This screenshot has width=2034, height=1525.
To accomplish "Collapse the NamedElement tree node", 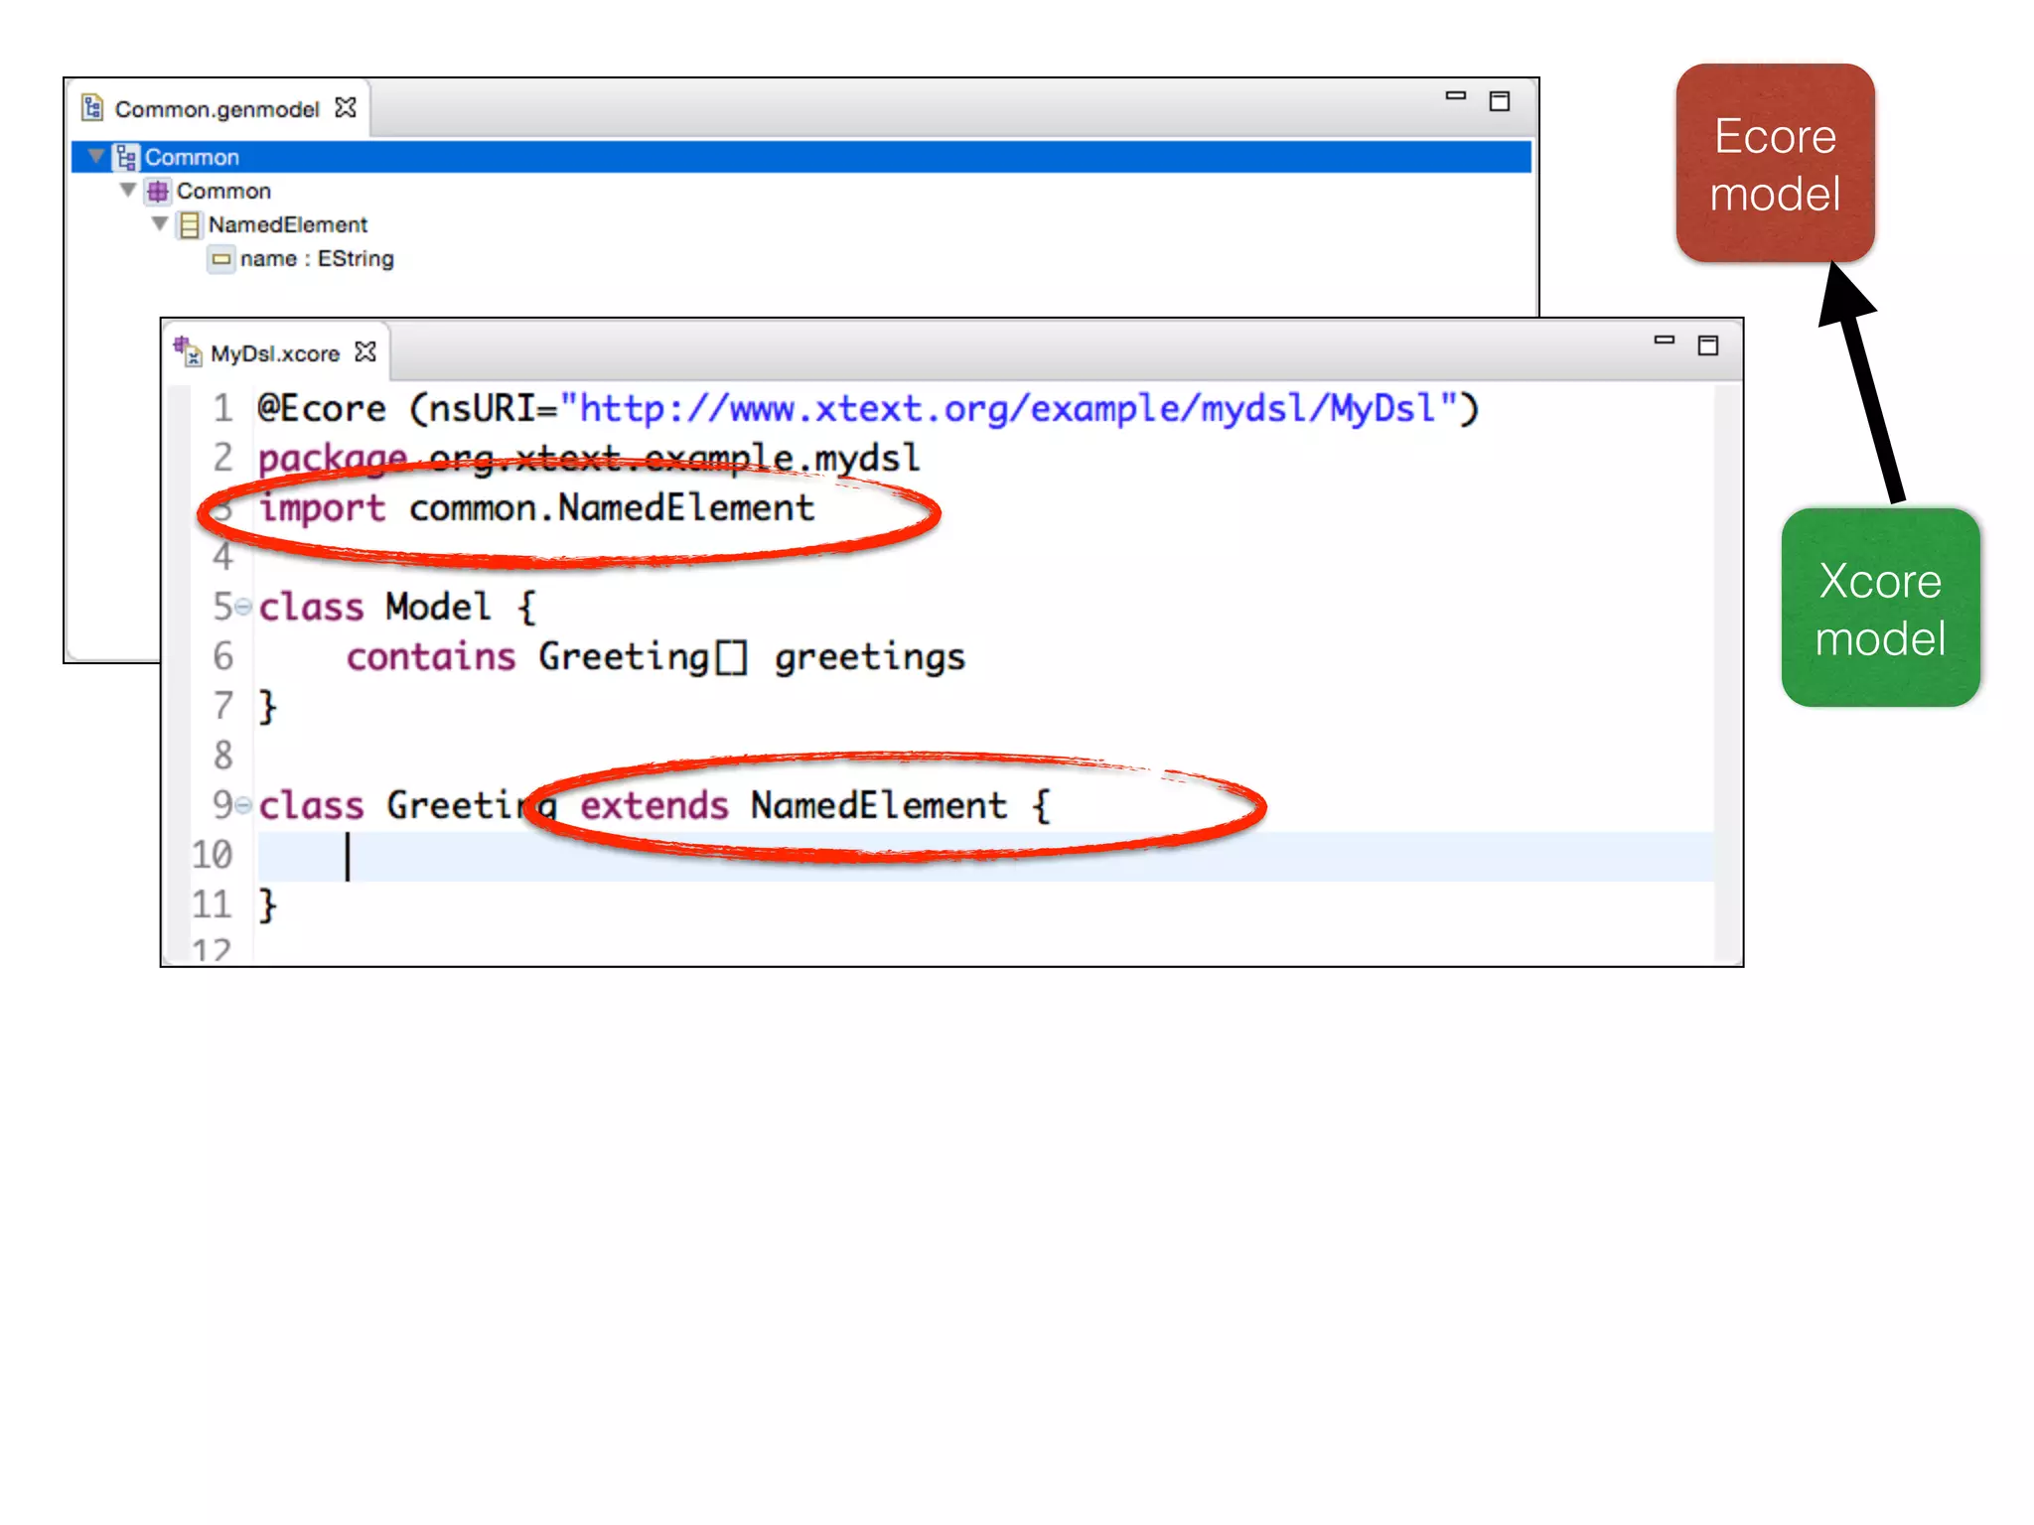I will pos(160,223).
